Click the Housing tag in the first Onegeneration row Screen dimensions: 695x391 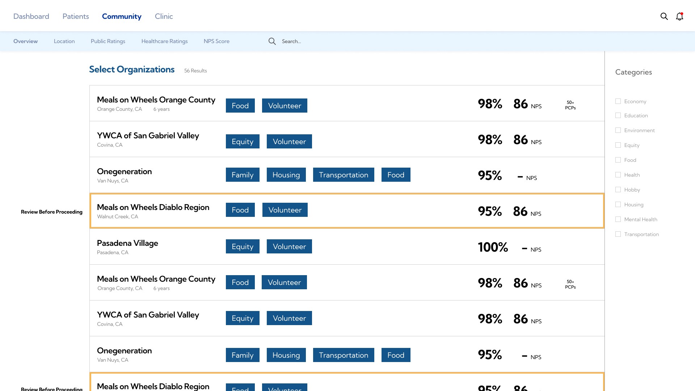(x=286, y=175)
